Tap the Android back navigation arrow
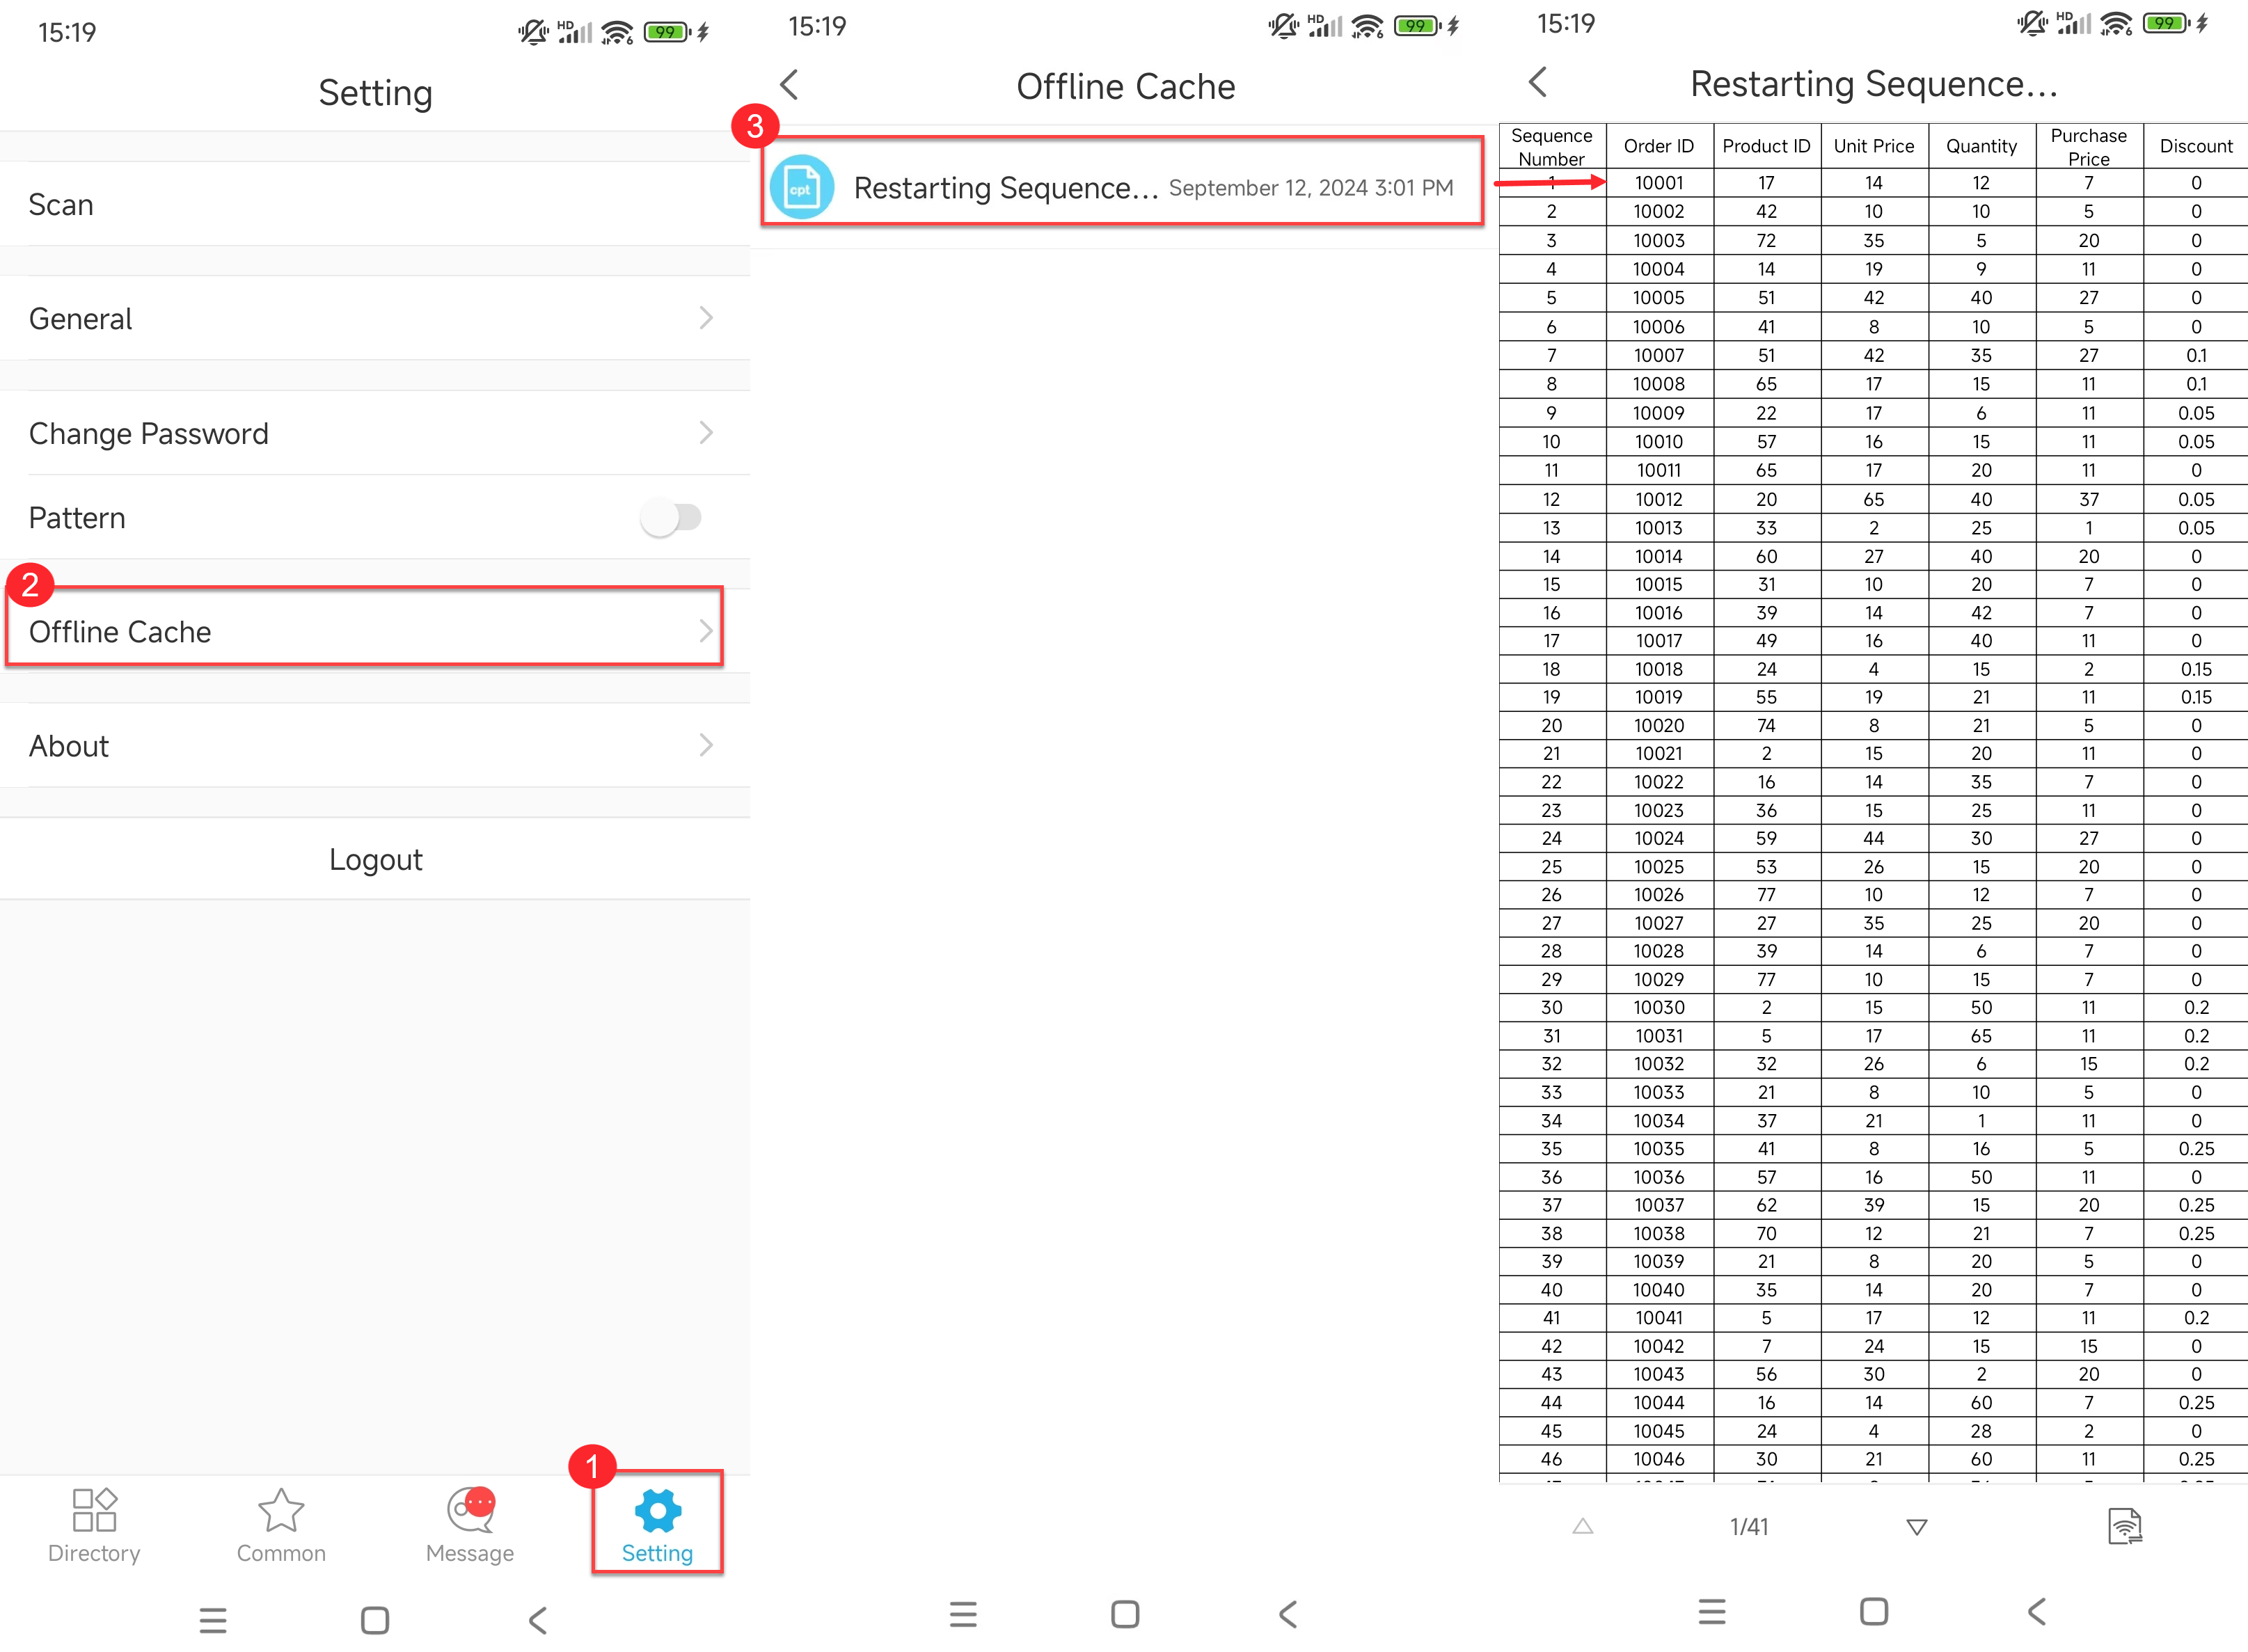This screenshot has width=2248, height=1652. click(x=538, y=1618)
